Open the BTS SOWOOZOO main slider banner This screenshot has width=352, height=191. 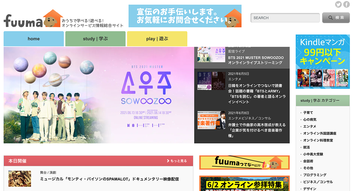point(99,95)
